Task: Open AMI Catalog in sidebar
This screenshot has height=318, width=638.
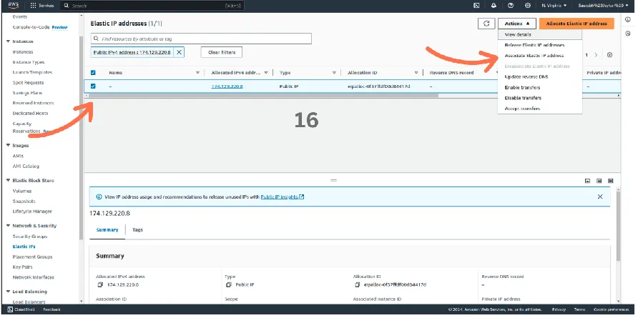Action: coord(26,166)
